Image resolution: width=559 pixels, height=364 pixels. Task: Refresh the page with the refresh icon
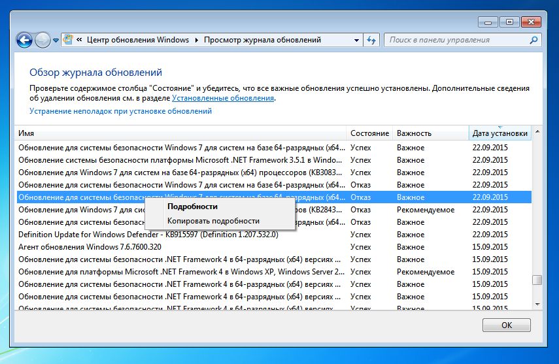(371, 41)
